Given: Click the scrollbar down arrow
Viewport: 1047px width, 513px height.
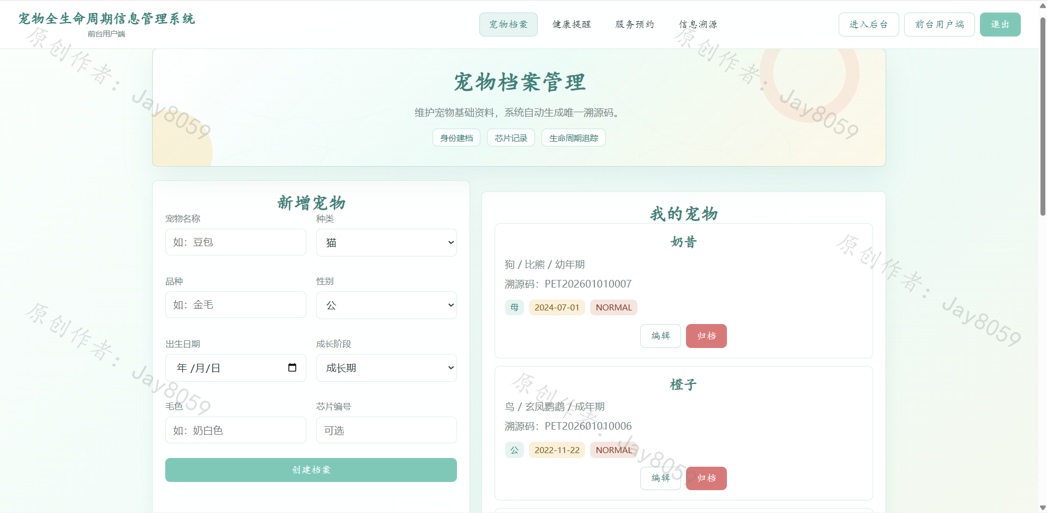Looking at the screenshot, I should click(x=1043, y=508).
